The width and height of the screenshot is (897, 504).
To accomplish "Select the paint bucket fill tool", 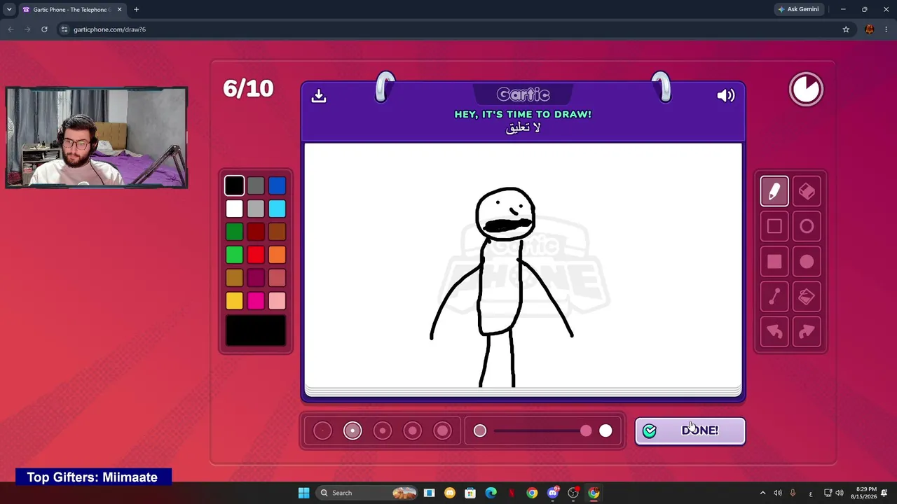I will [x=807, y=297].
